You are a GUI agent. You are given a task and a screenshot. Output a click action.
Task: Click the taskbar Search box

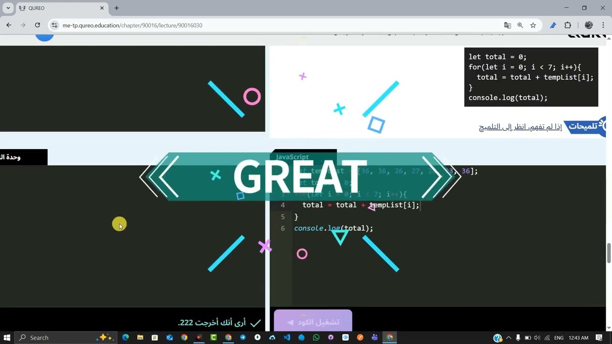coord(66,337)
